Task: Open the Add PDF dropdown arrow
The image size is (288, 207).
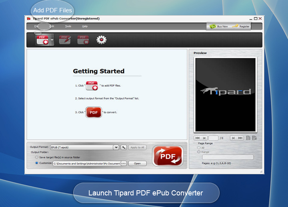Action: point(52,40)
